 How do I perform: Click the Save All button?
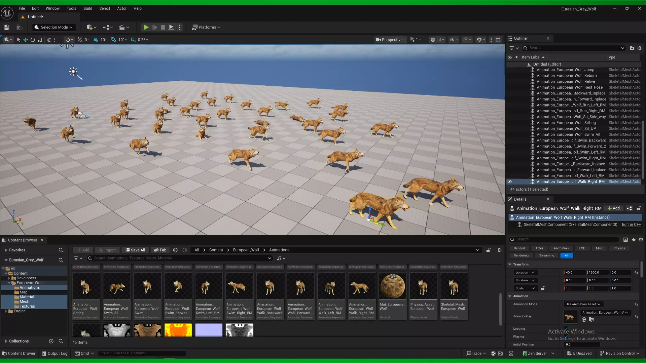(x=135, y=250)
